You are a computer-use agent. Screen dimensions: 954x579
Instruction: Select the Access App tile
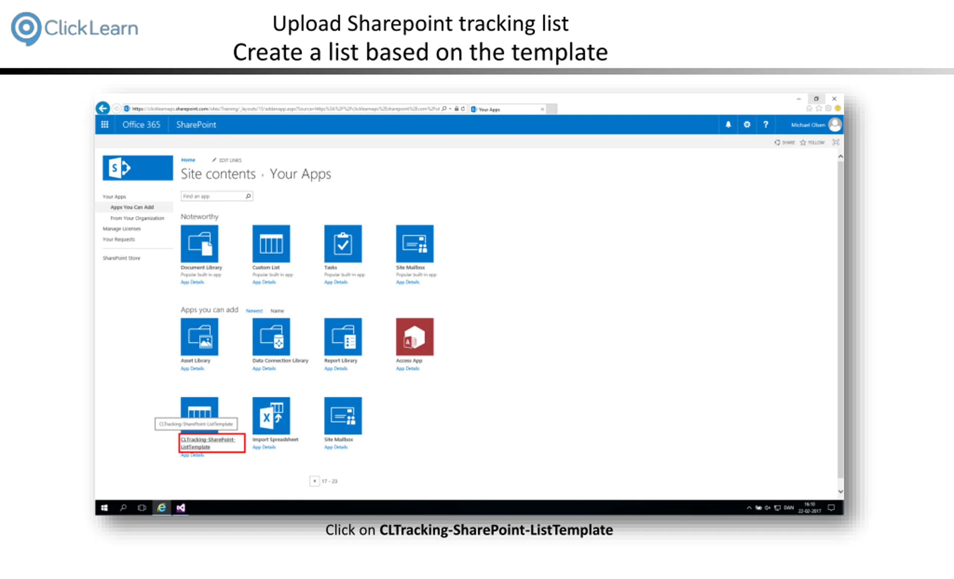(415, 337)
